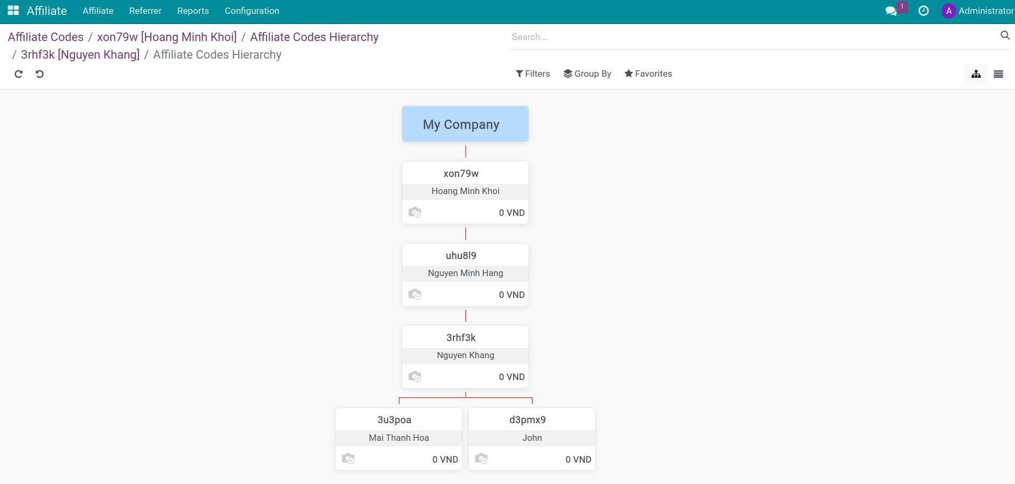Open the Administrator user menu
Screen dimensions: 1015x484
click(978, 11)
